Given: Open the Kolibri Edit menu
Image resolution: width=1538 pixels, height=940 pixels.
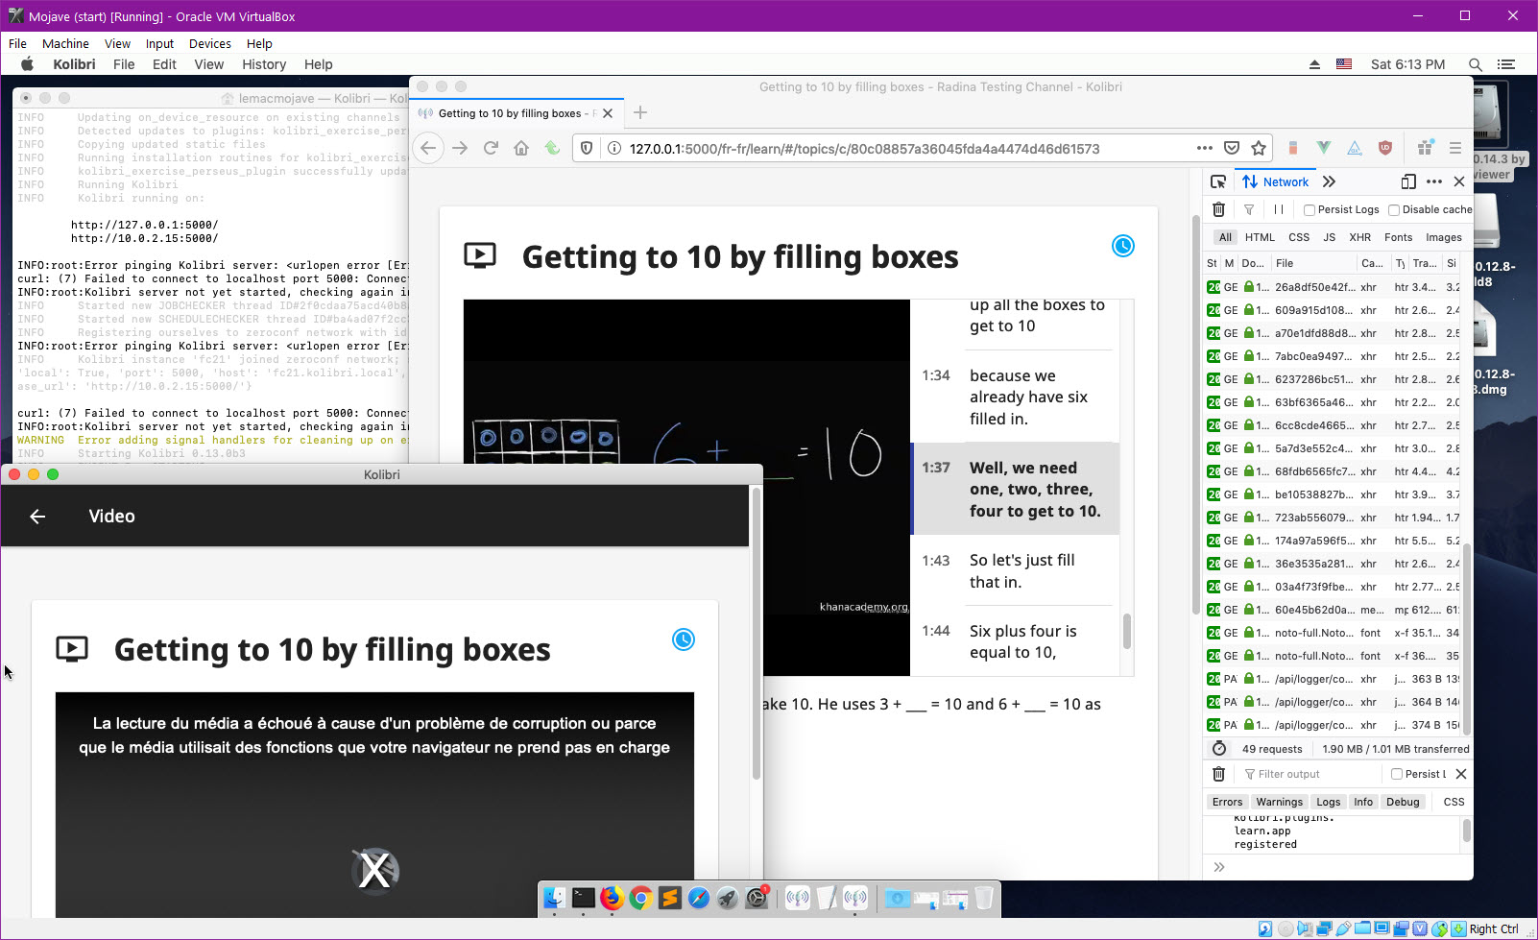Looking at the screenshot, I should [x=164, y=64].
